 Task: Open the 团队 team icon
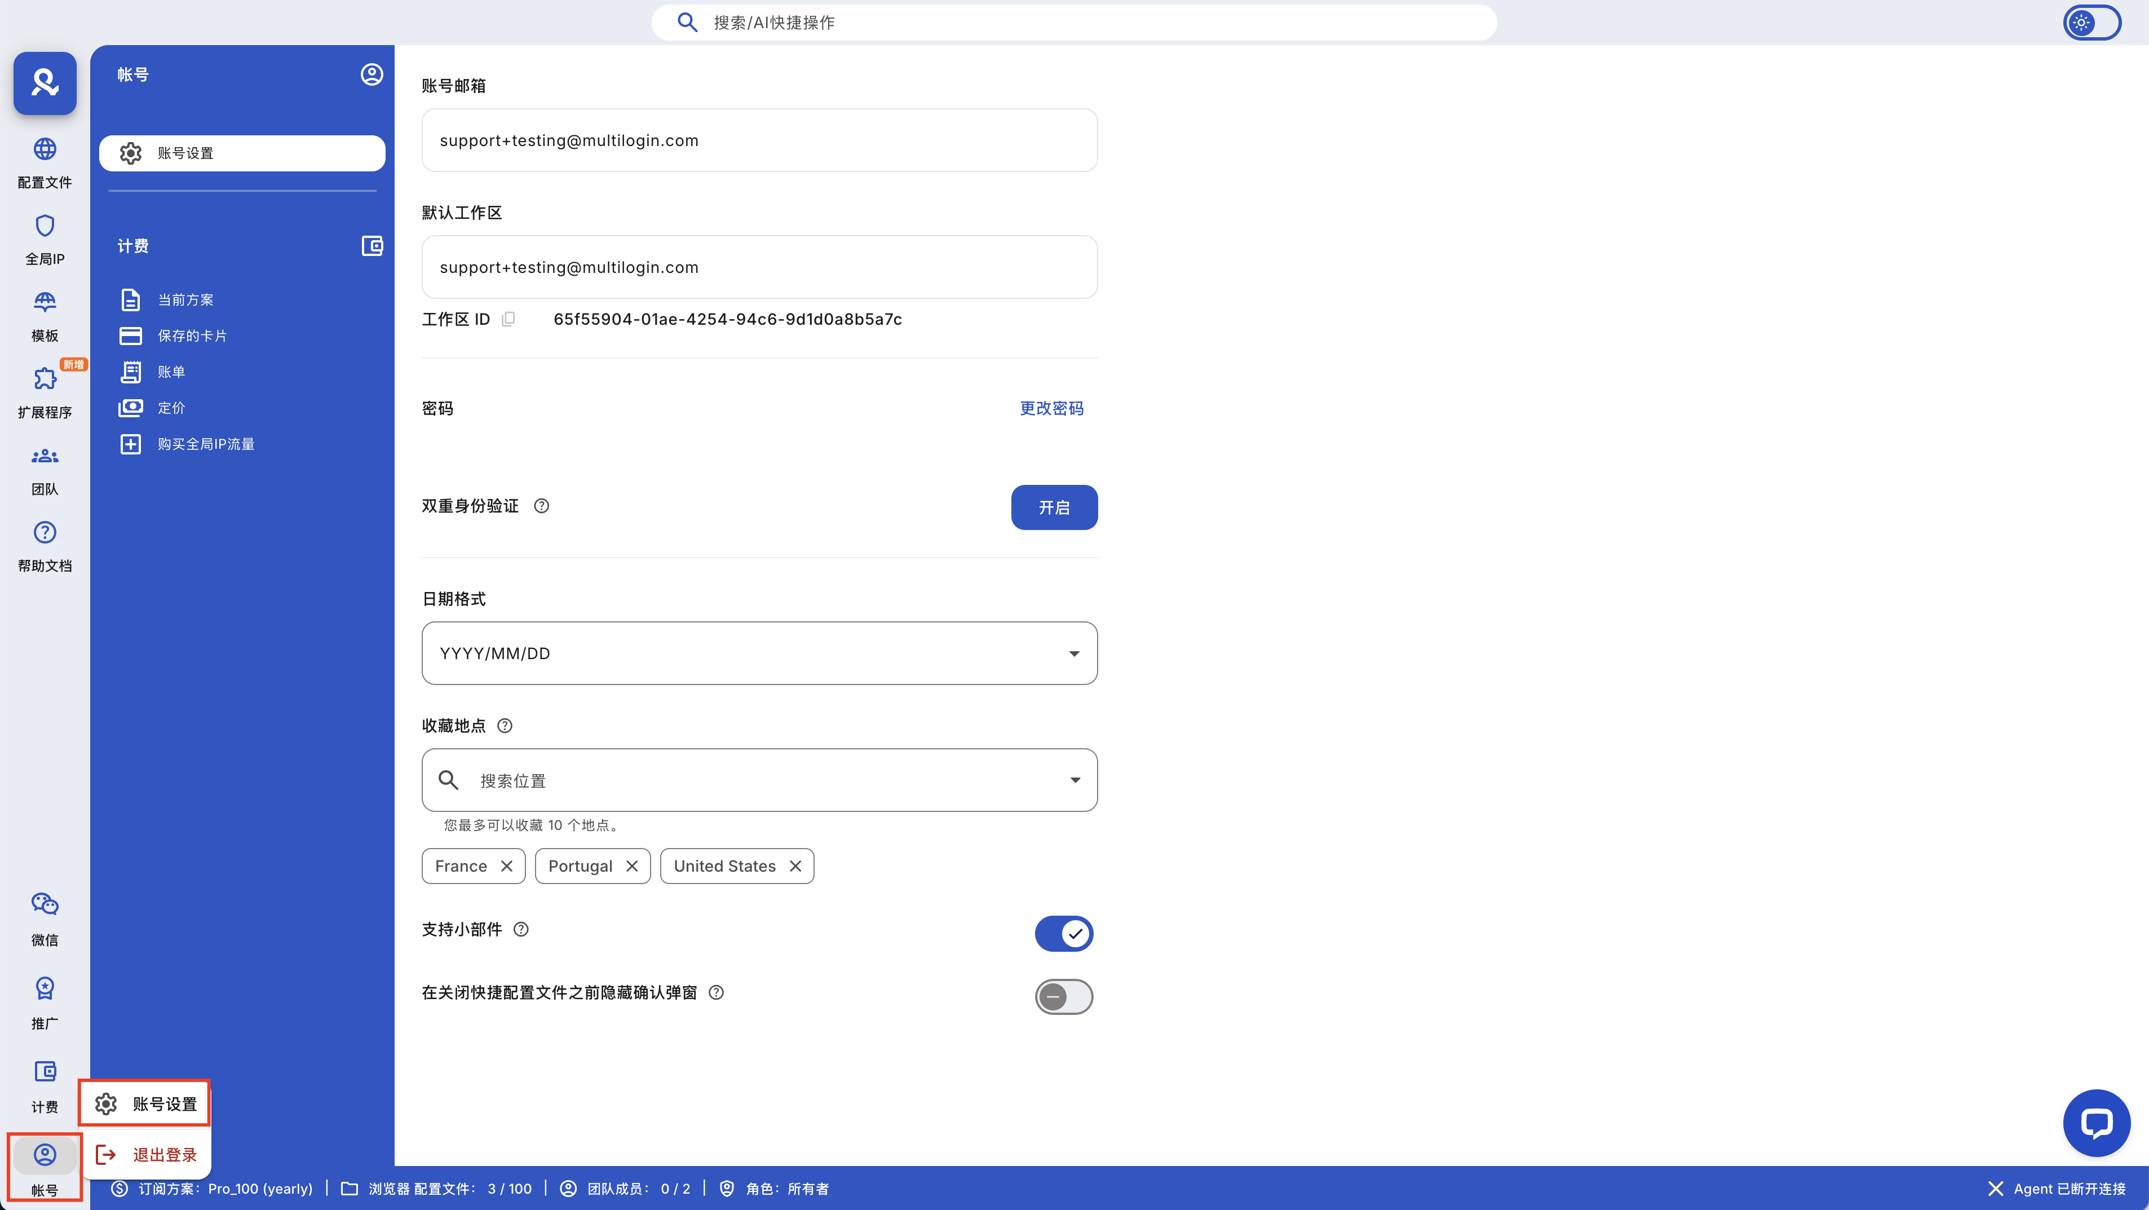(x=45, y=456)
